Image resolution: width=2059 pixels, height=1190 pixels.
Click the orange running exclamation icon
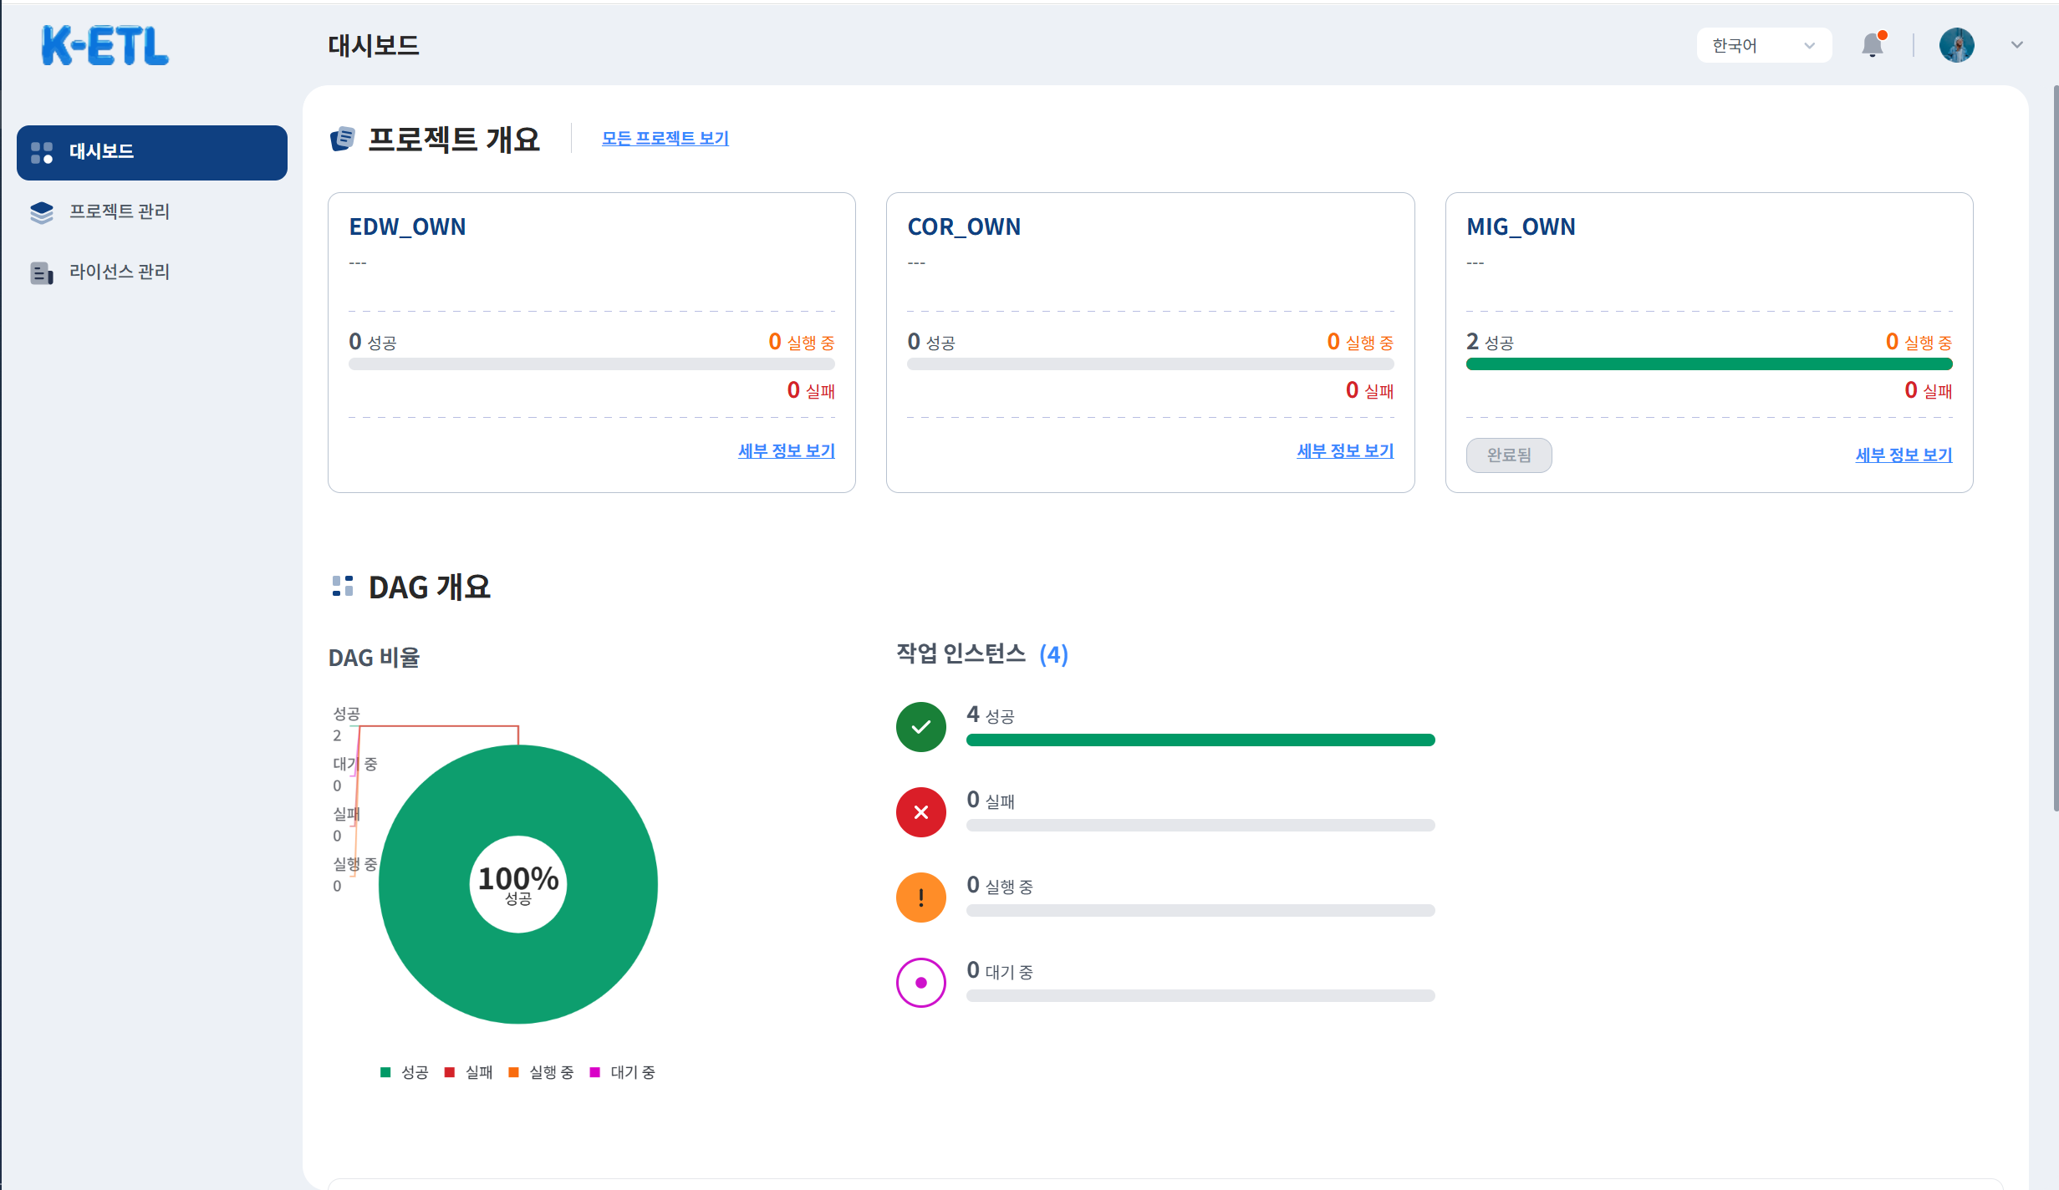point(921,898)
